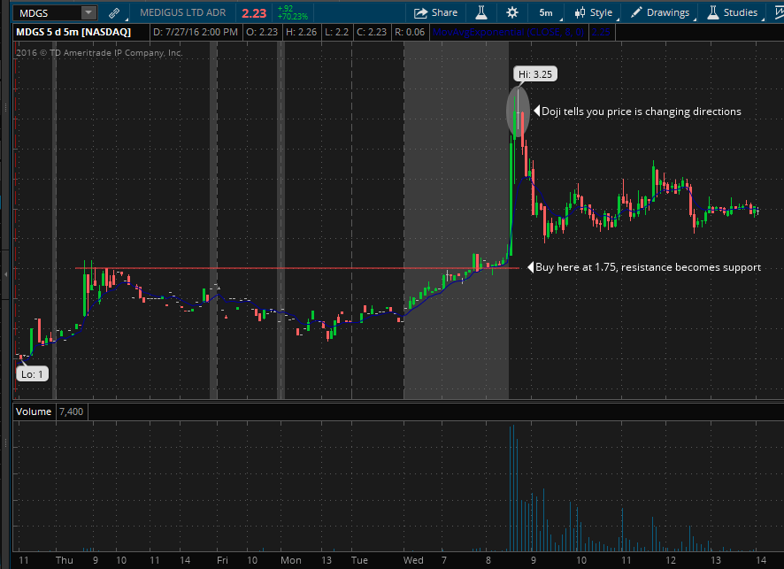This screenshot has height=569, width=784.
Task: Click the Hi: 3.25 price bubble
Action: pos(535,74)
